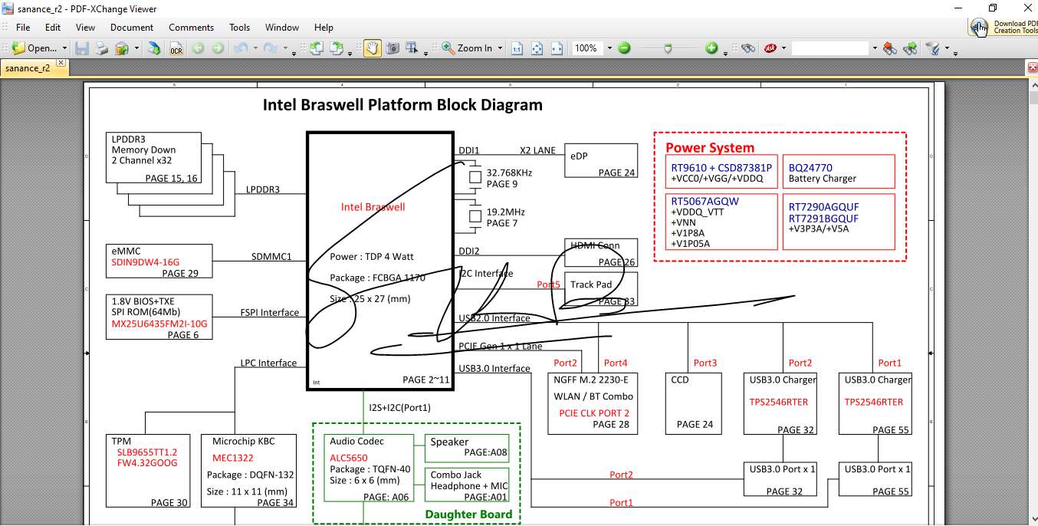Open the Help menu

(x=324, y=27)
